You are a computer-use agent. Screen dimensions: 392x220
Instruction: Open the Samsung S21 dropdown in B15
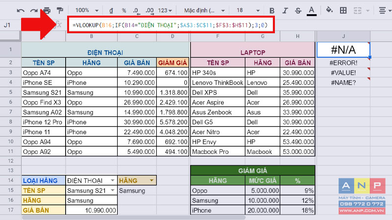113,190
